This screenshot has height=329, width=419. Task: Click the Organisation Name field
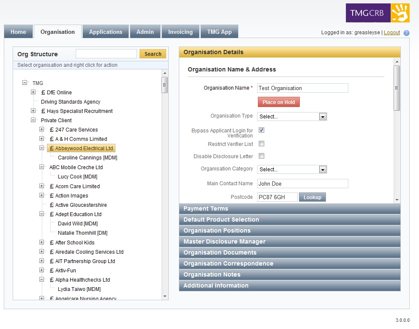[302, 88]
